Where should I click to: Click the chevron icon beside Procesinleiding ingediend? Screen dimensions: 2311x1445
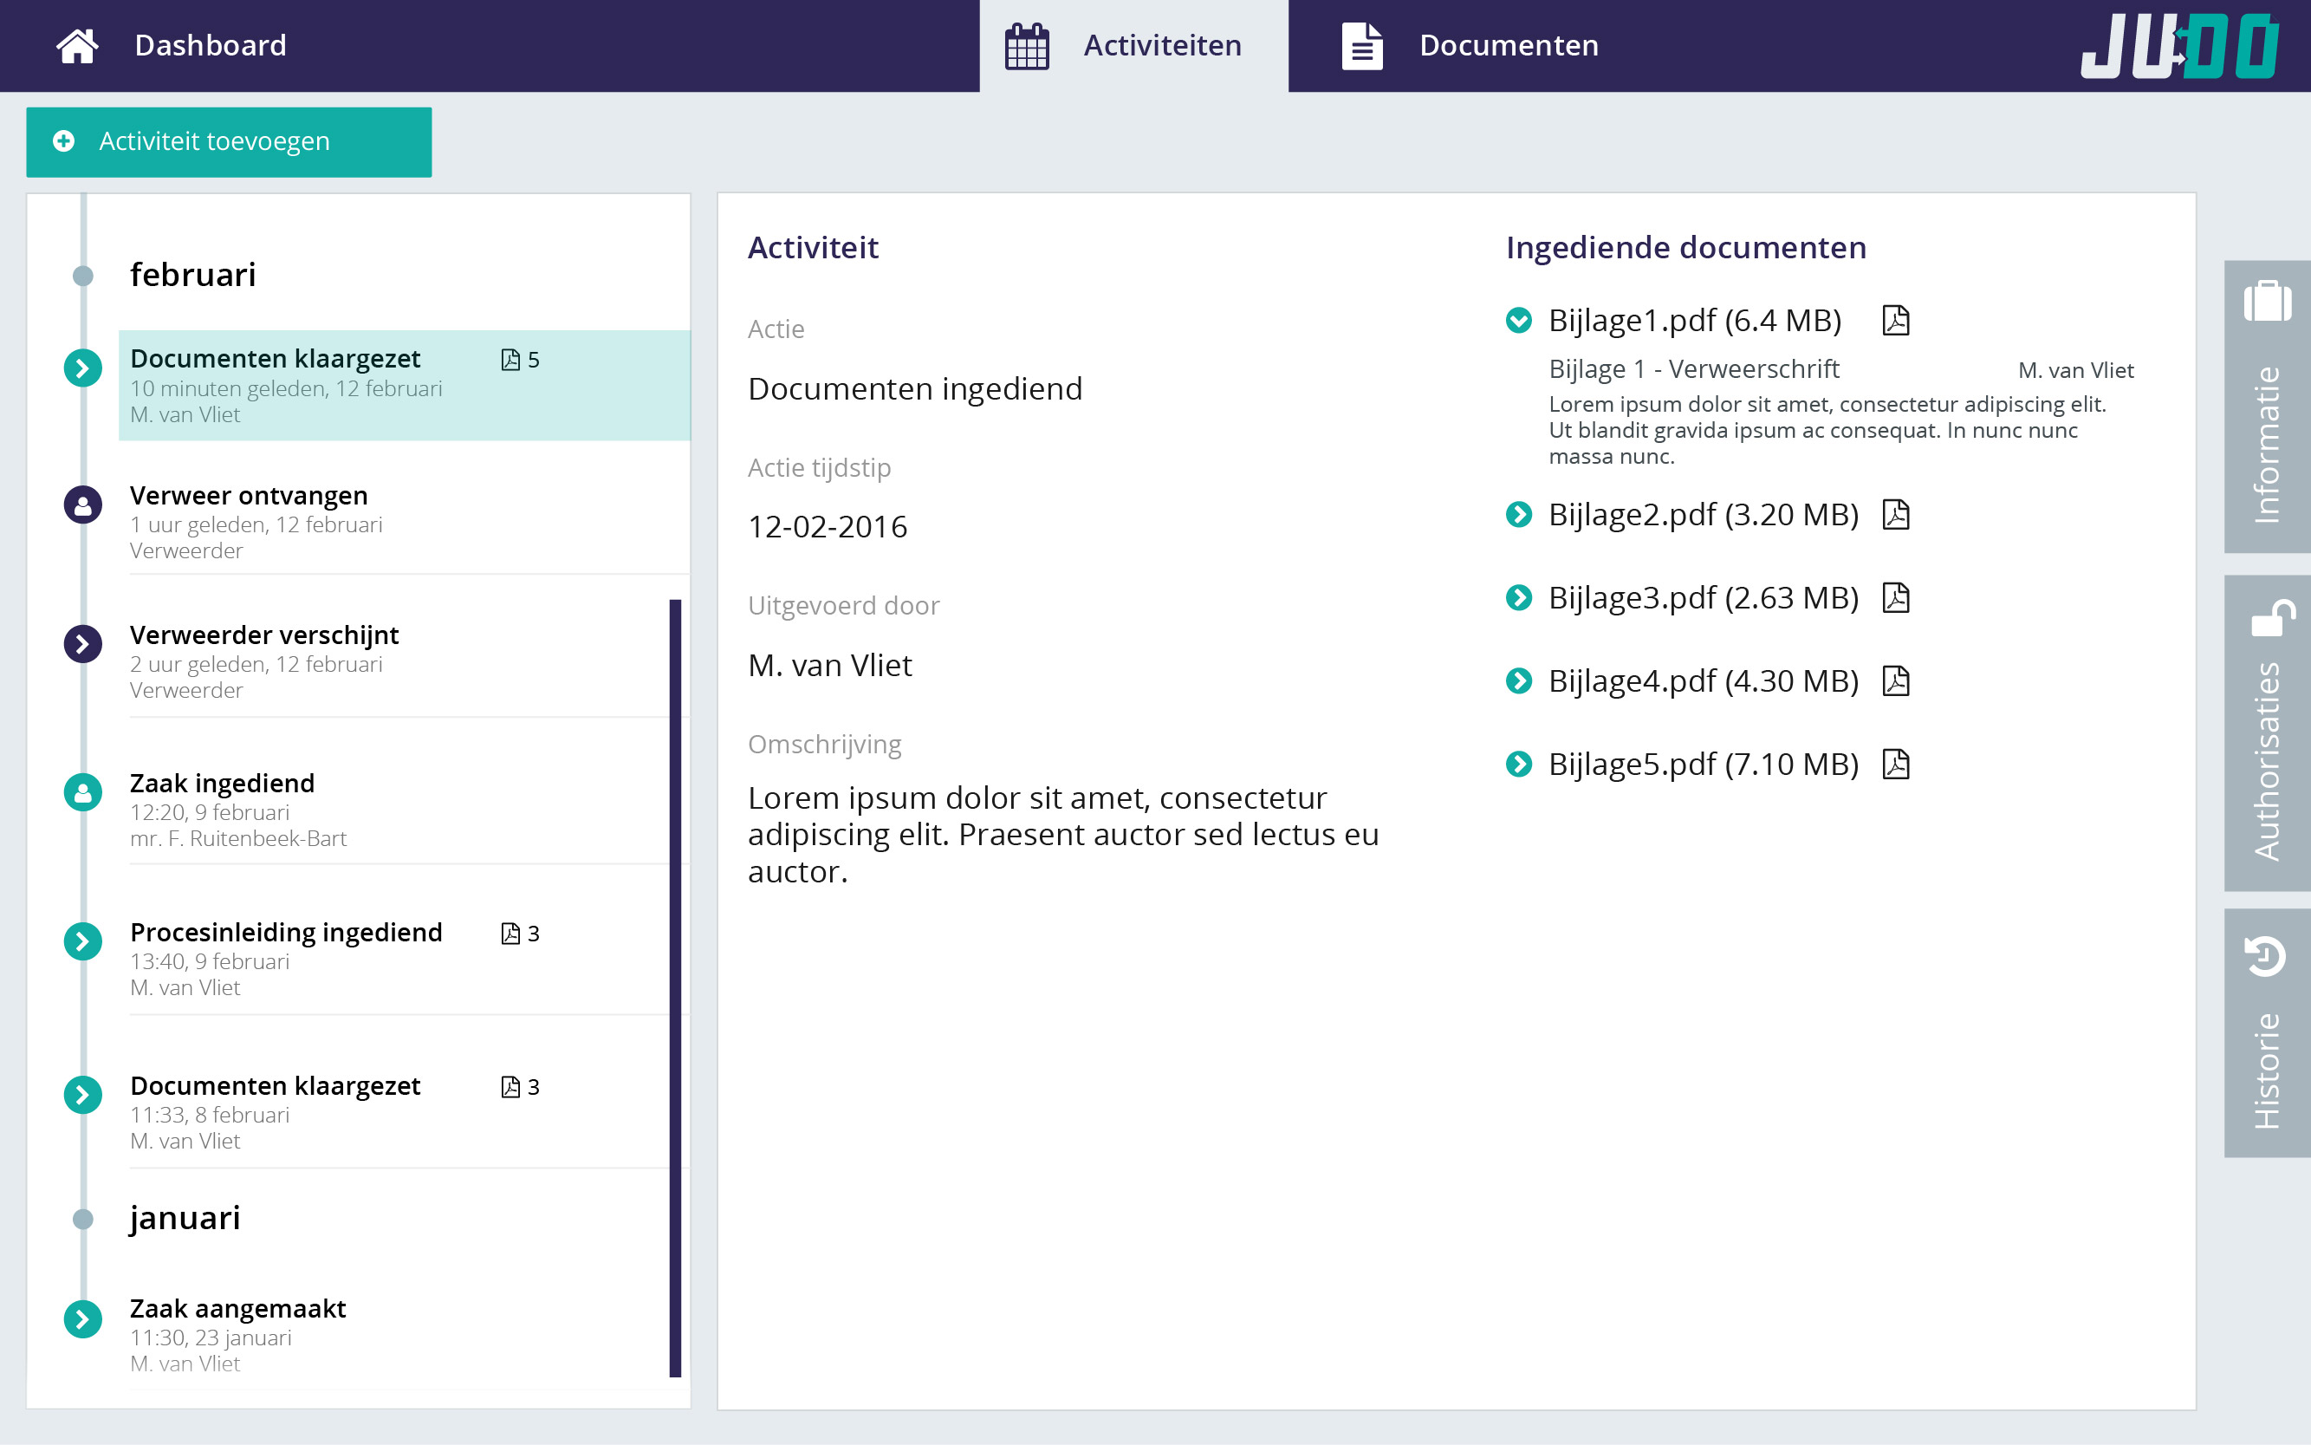tap(83, 941)
